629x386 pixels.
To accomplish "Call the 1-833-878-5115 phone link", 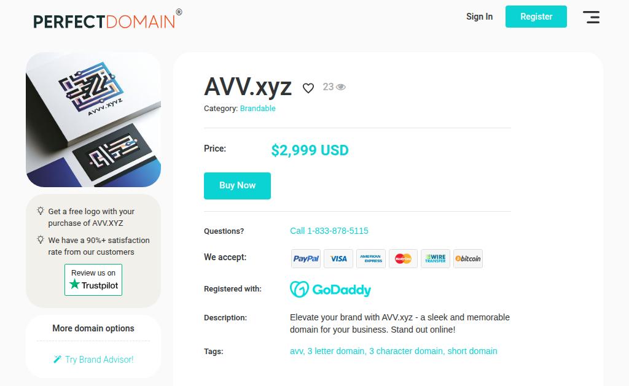I will click(329, 231).
